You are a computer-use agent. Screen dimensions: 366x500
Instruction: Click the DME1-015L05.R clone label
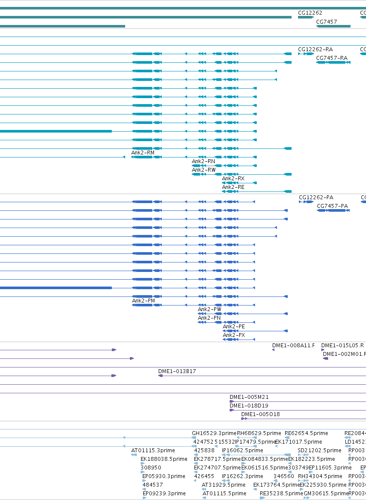point(342,346)
